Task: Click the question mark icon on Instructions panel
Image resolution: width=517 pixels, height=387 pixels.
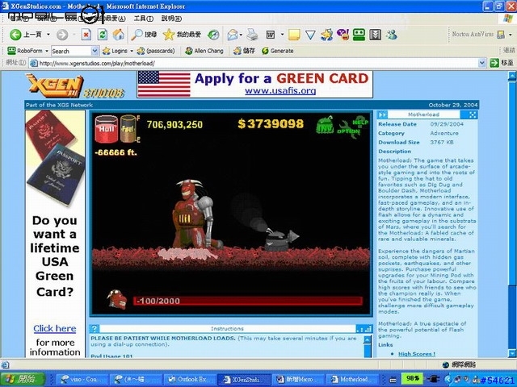Action: (95, 328)
